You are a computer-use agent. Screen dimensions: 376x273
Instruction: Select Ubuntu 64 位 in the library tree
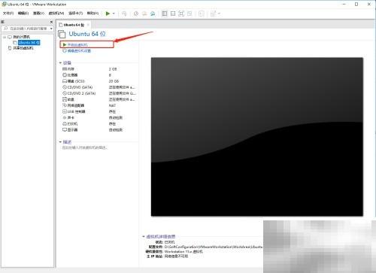(x=29, y=43)
